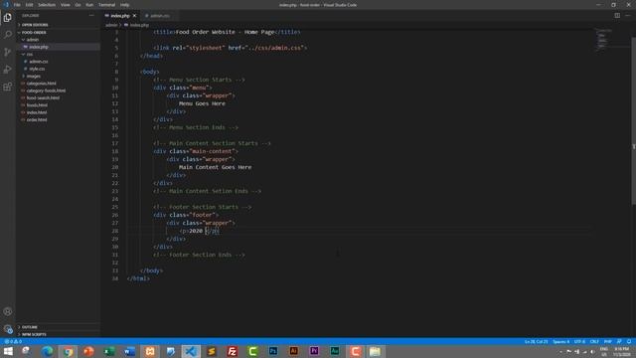This screenshot has height=358, width=636.
Task: Open the Windows Start menu
Action: pos(8,351)
